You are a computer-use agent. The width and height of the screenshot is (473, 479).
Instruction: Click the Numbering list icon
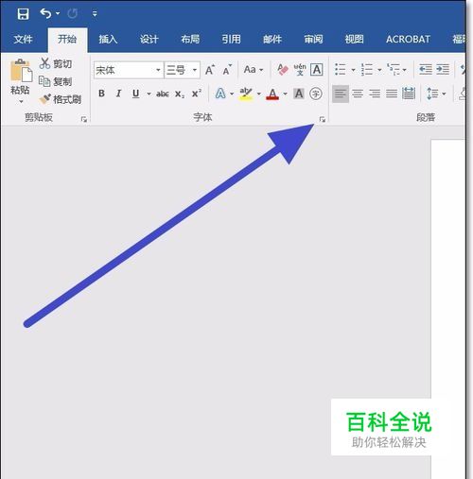[x=367, y=69]
